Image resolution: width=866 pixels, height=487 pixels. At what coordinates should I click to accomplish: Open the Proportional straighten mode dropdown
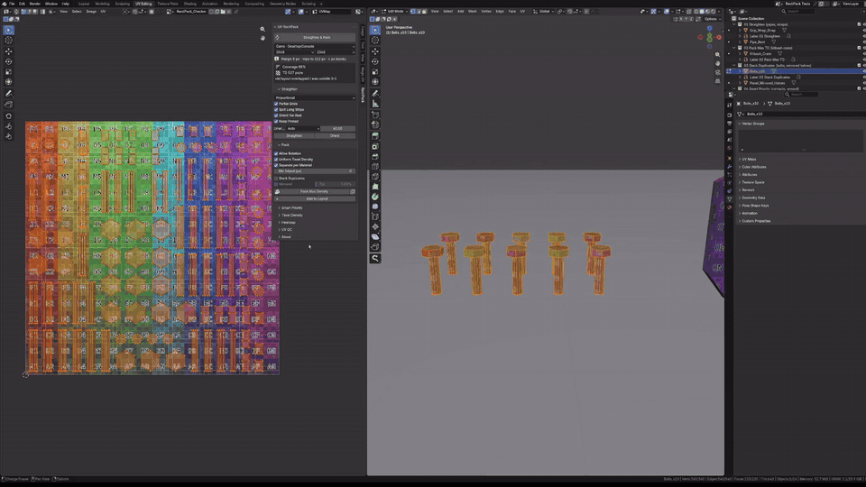315,97
